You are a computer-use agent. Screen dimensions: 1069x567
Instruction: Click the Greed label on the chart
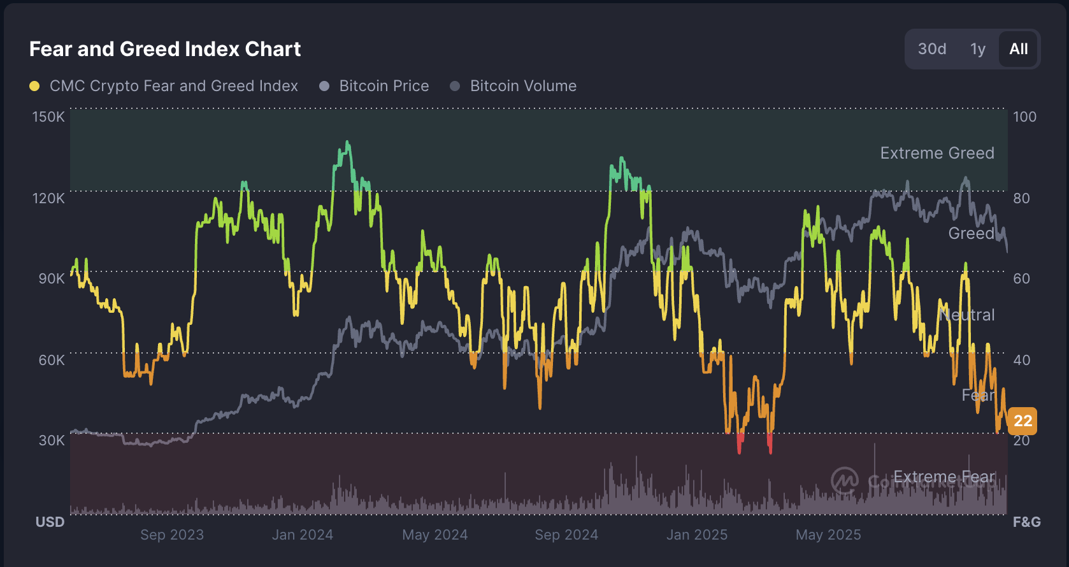coord(972,233)
